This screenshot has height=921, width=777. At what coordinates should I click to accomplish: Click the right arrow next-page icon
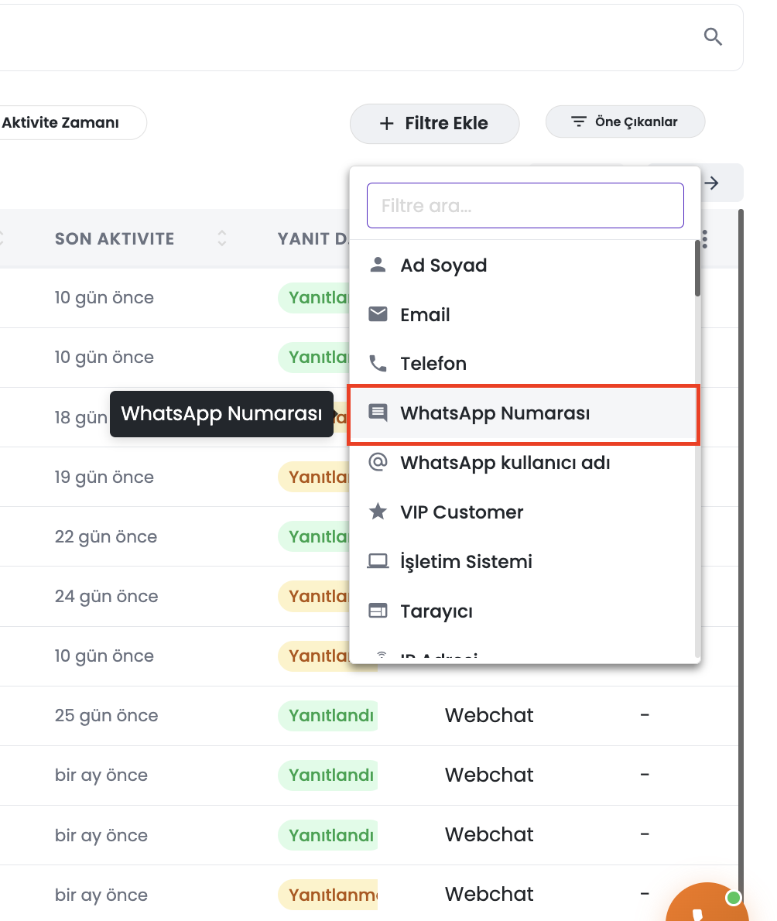coord(711,183)
